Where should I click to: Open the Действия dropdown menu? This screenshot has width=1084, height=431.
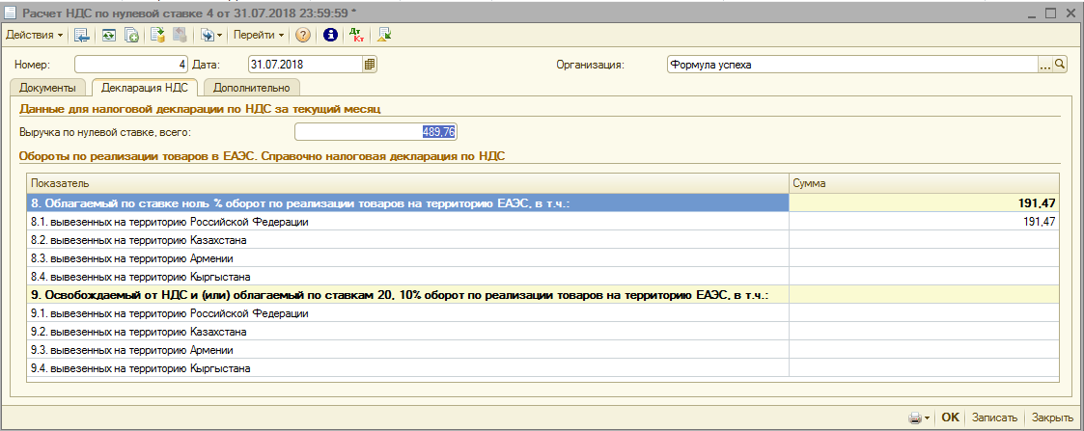pos(35,36)
